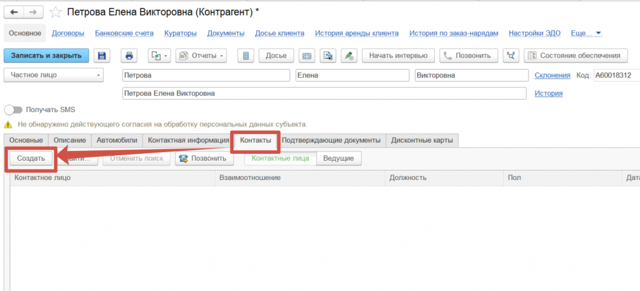Select the Контактные лица toggle button

click(280, 158)
